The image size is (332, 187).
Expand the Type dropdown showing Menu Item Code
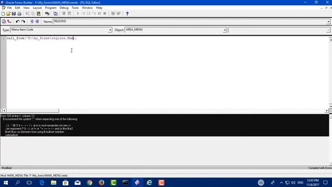click(x=110, y=30)
